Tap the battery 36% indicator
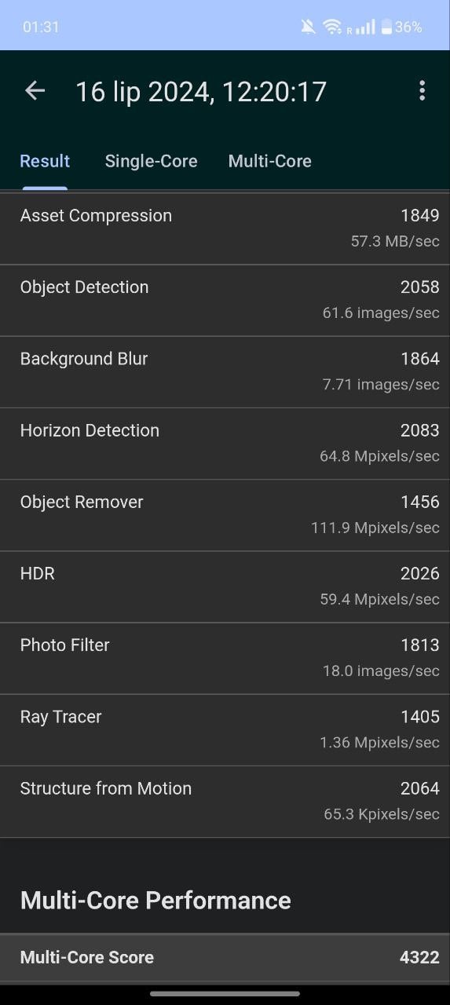This screenshot has height=1005, width=450. click(x=402, y=27)
